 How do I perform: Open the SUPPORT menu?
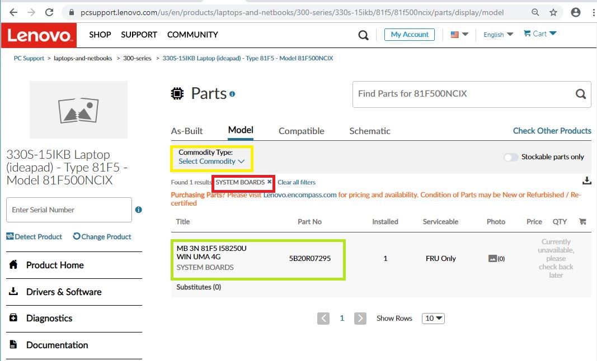coord(139,35)
